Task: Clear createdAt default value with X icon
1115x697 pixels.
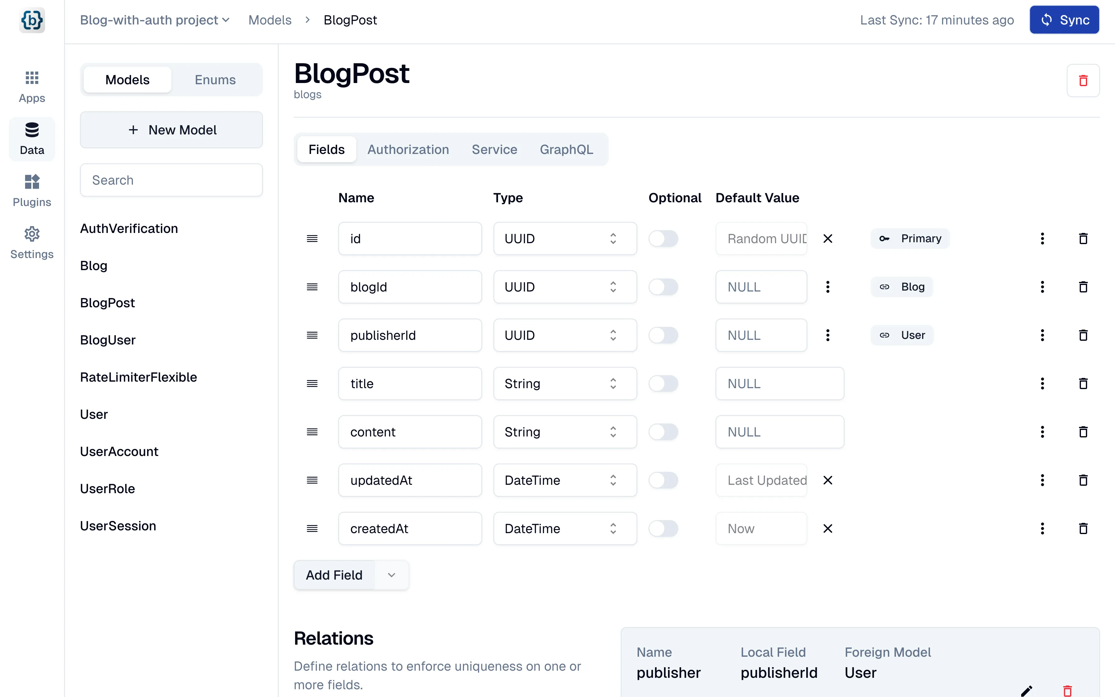Action: pyautogui.click(x=828, y=529)
